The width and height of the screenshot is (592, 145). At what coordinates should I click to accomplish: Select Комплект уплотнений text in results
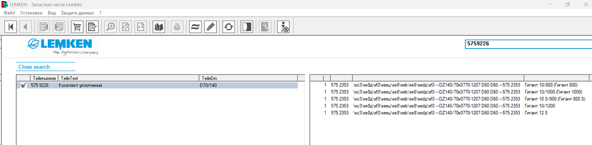tap(80, 86)
